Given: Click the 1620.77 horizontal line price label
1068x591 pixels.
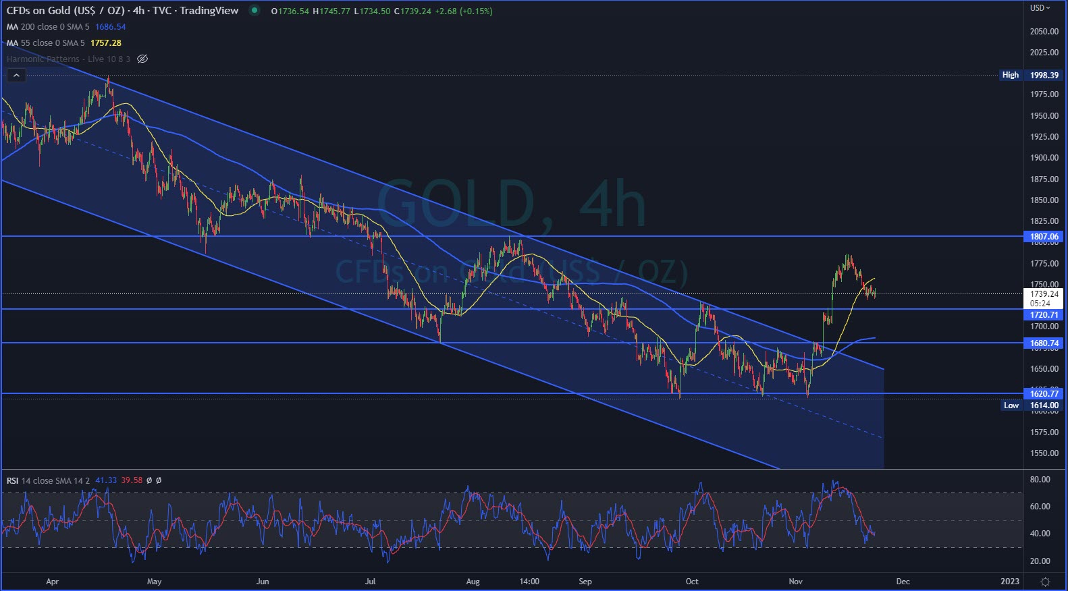Looking at the screenshot, I should (1044, 394).
